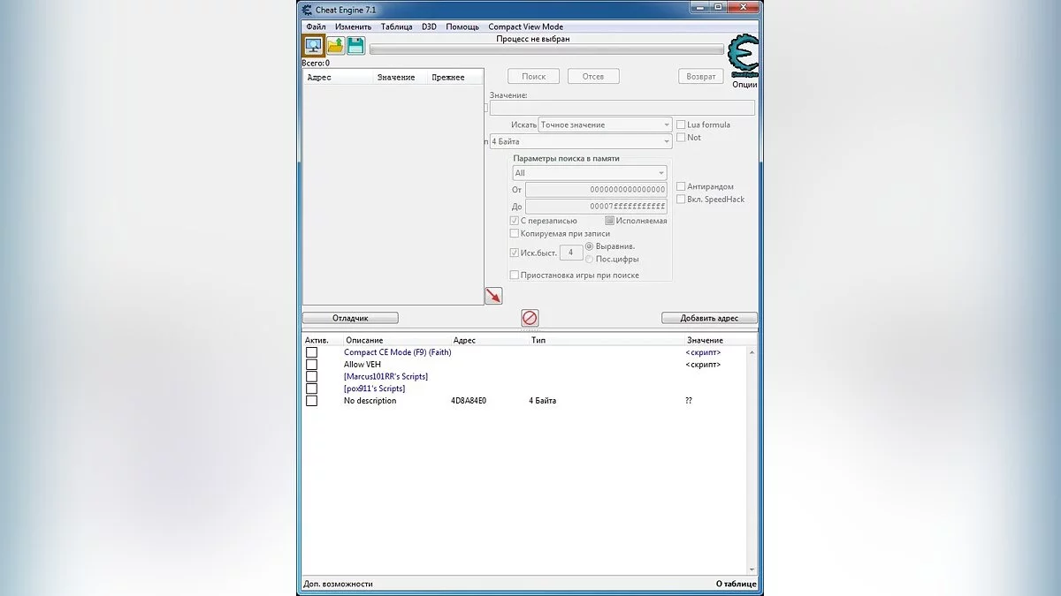Enable the Вкл. SpeedHack checkbox
Screen dimensions: 1061x596
pyautogui.click(x=681, y=199)
